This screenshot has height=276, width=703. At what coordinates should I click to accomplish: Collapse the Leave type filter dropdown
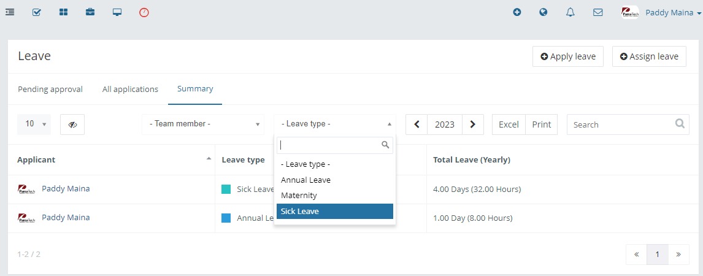335,124
